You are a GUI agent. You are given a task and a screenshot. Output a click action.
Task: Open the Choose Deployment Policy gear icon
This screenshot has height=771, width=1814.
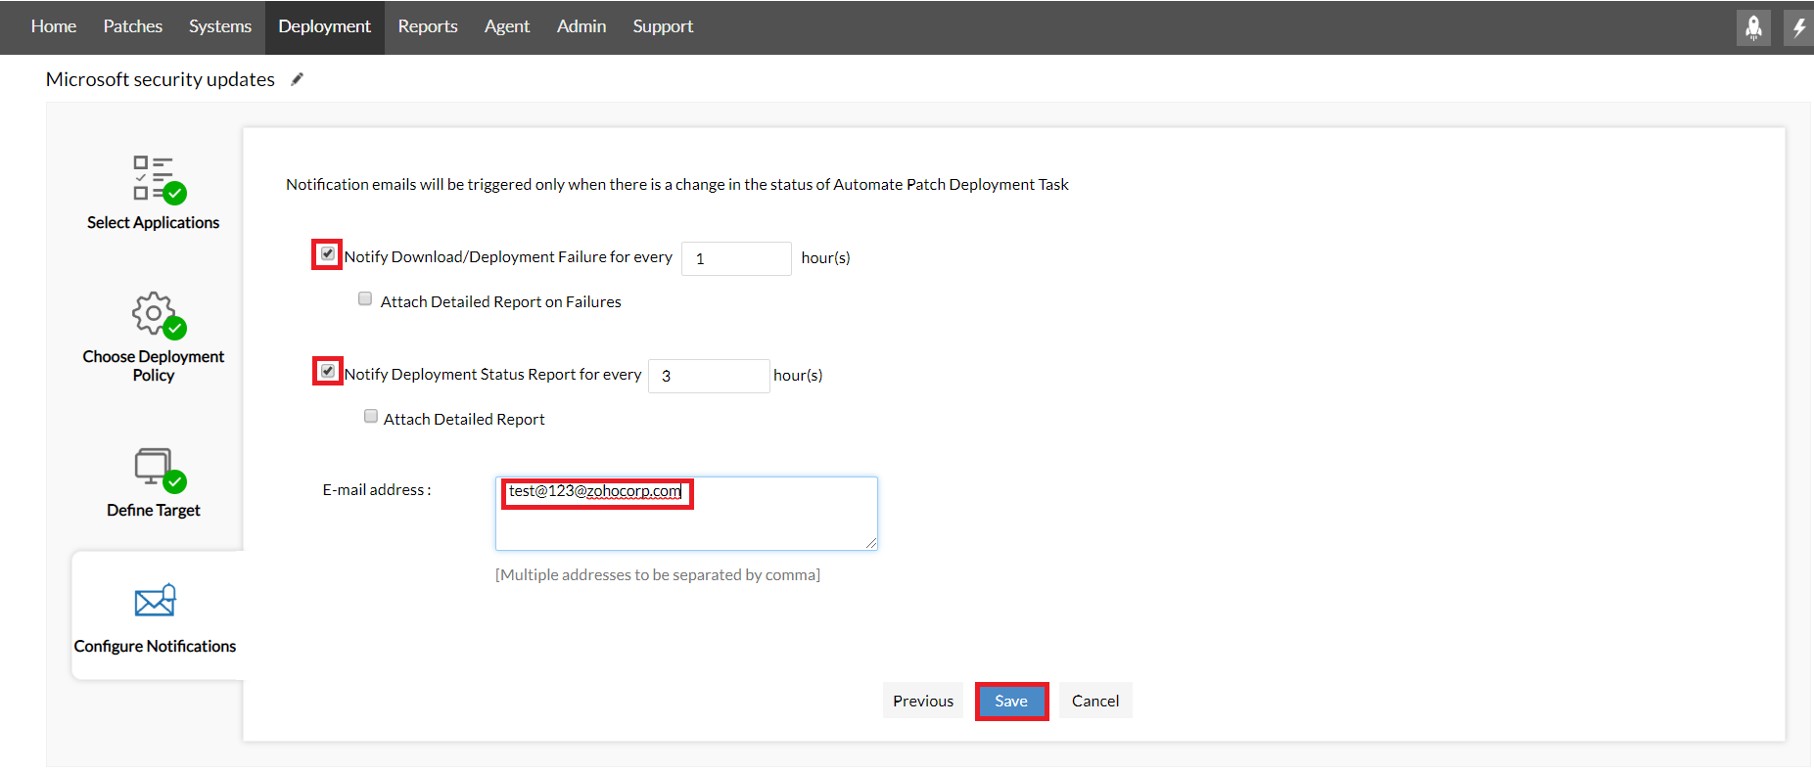[157, 314]
